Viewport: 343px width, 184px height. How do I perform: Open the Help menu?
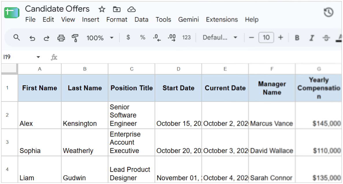(252, 19)
